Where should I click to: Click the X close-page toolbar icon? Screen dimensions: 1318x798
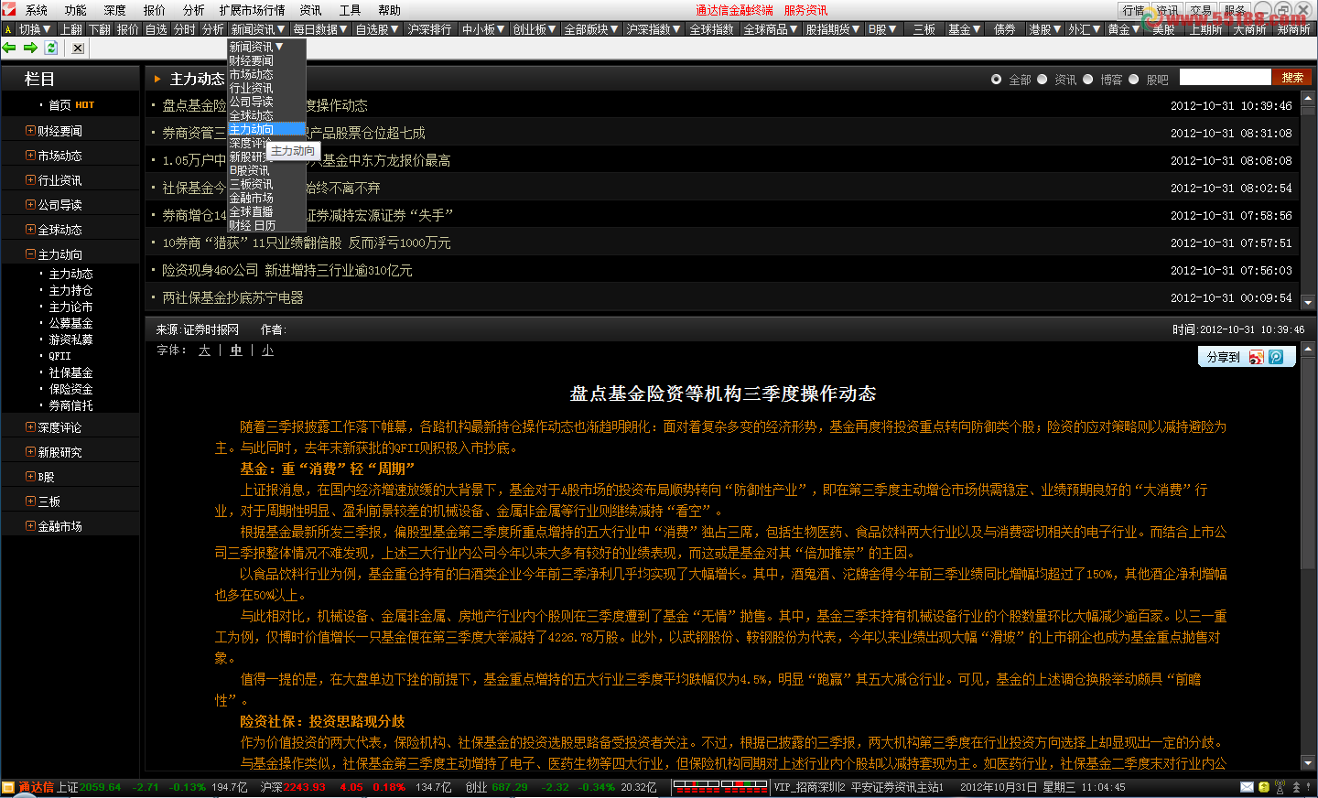78,48
